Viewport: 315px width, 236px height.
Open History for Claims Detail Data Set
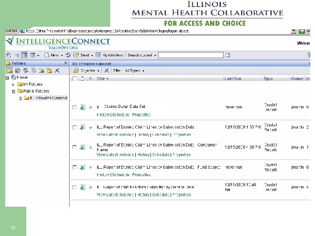click(x=103, y=115)
